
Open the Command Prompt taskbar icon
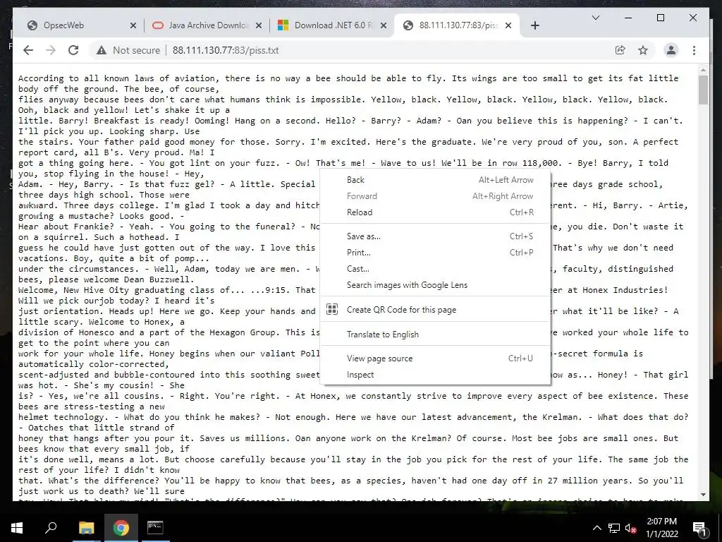(x=155, y=528)
